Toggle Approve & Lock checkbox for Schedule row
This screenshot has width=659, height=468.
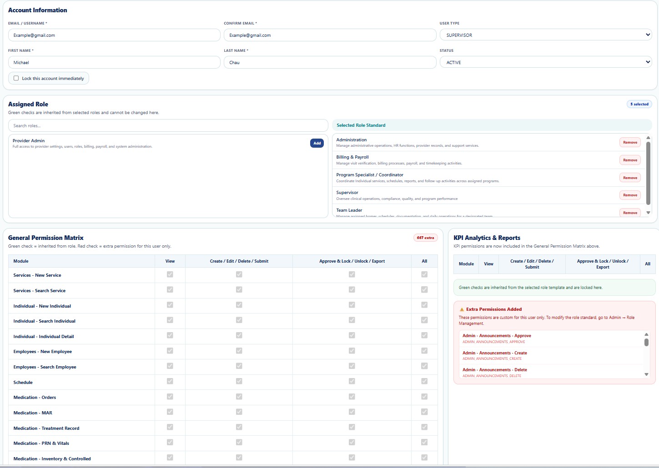pyautogui.click(x=352, y=381)
